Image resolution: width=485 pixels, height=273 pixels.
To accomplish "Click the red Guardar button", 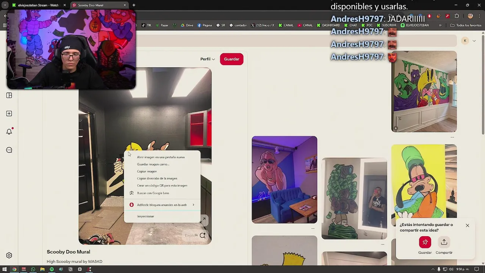I will point(232,59).
